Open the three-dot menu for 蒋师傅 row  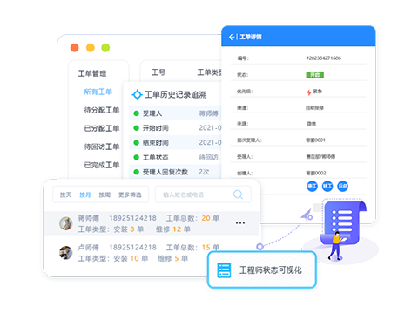click(x=240, y=223)
